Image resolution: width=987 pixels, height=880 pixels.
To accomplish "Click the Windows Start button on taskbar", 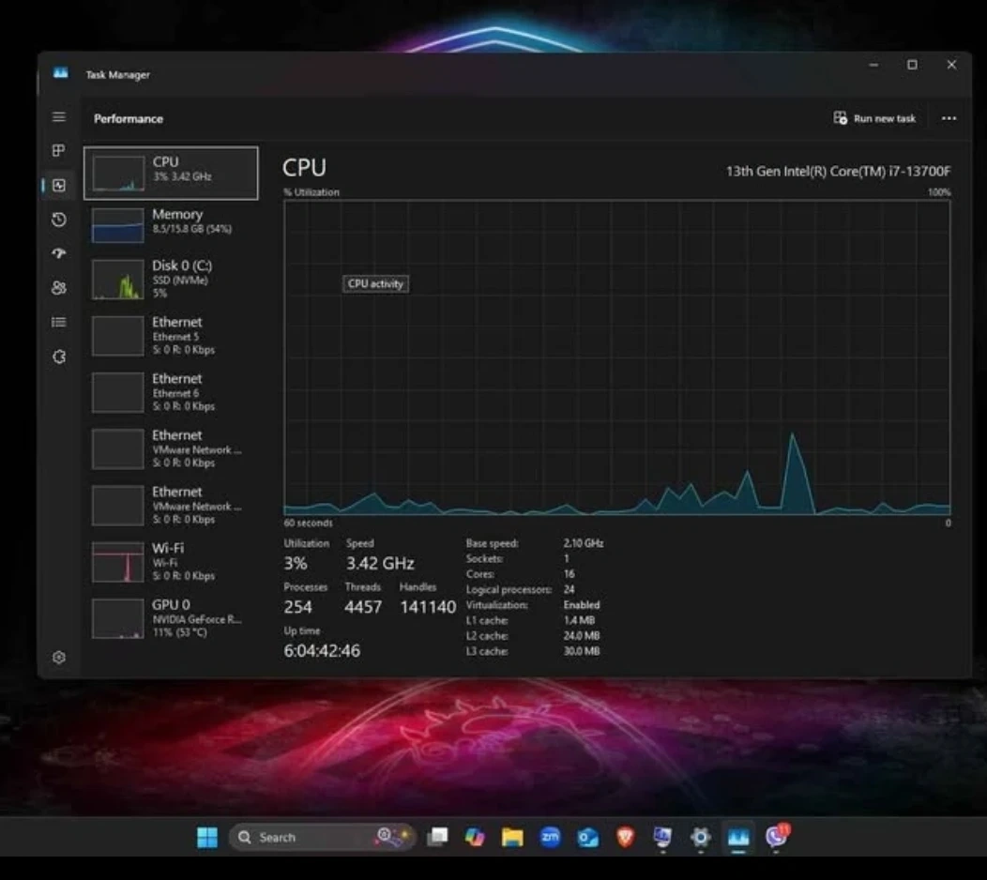I will coord(207,837).
